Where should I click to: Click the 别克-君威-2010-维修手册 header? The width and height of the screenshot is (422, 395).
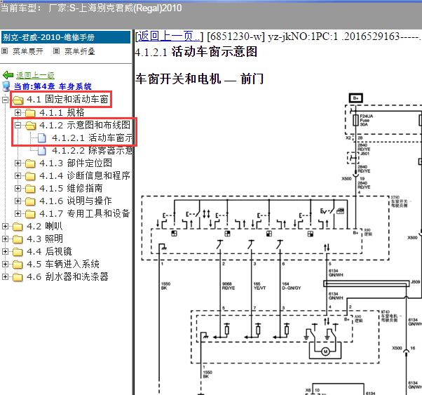click(66, 37)
